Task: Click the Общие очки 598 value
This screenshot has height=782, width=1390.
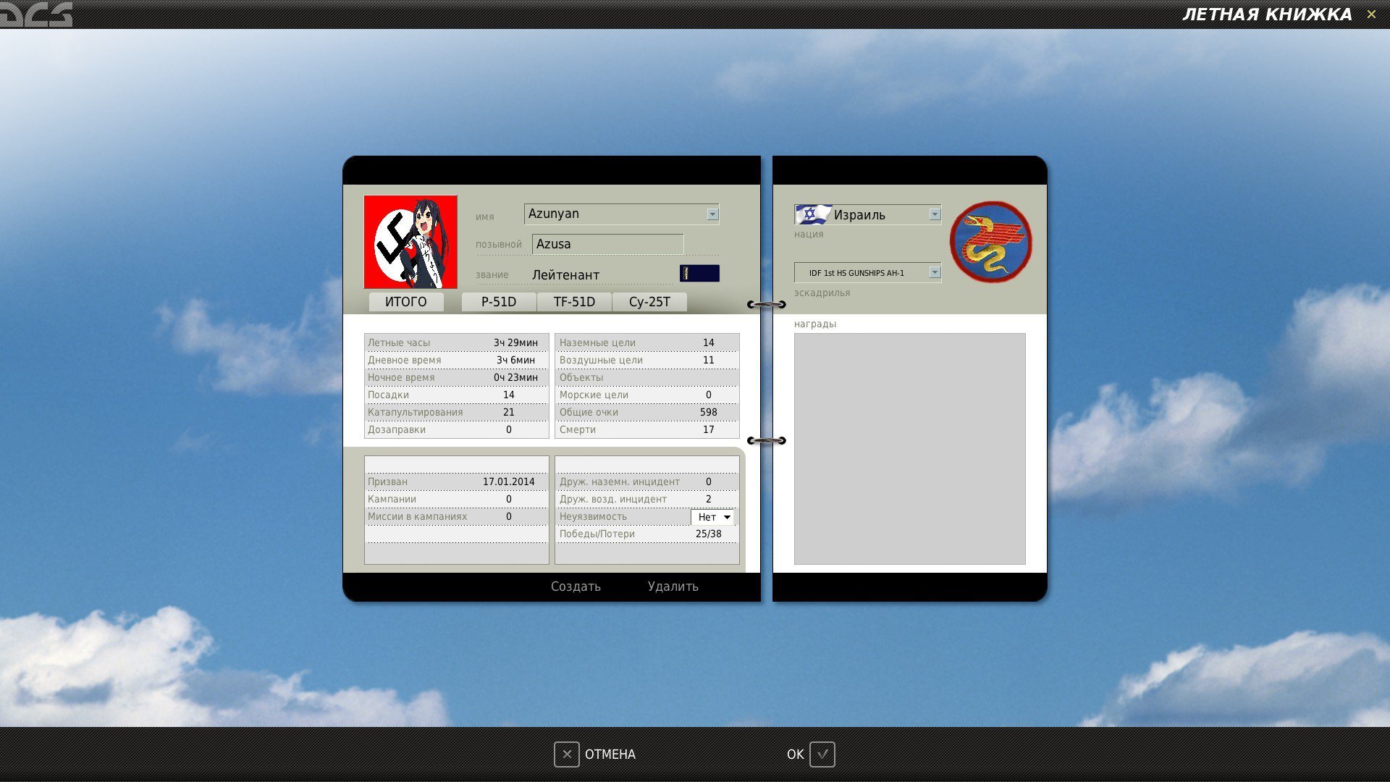Action: pos(708,412)
